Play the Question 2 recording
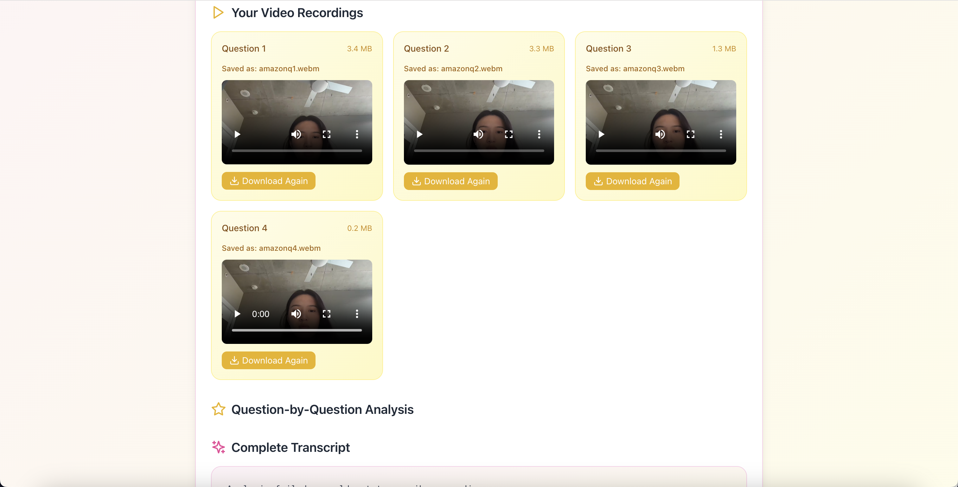The image size is (958, 487). 419,134
